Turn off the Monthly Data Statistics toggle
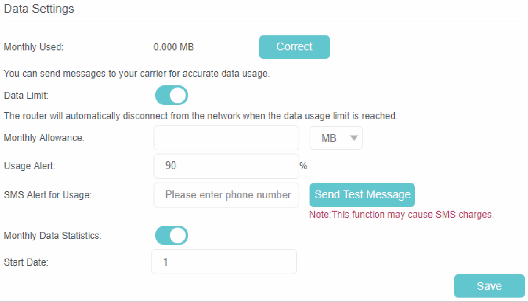This screenshot has width=528, height=302. tap(172, 236)
